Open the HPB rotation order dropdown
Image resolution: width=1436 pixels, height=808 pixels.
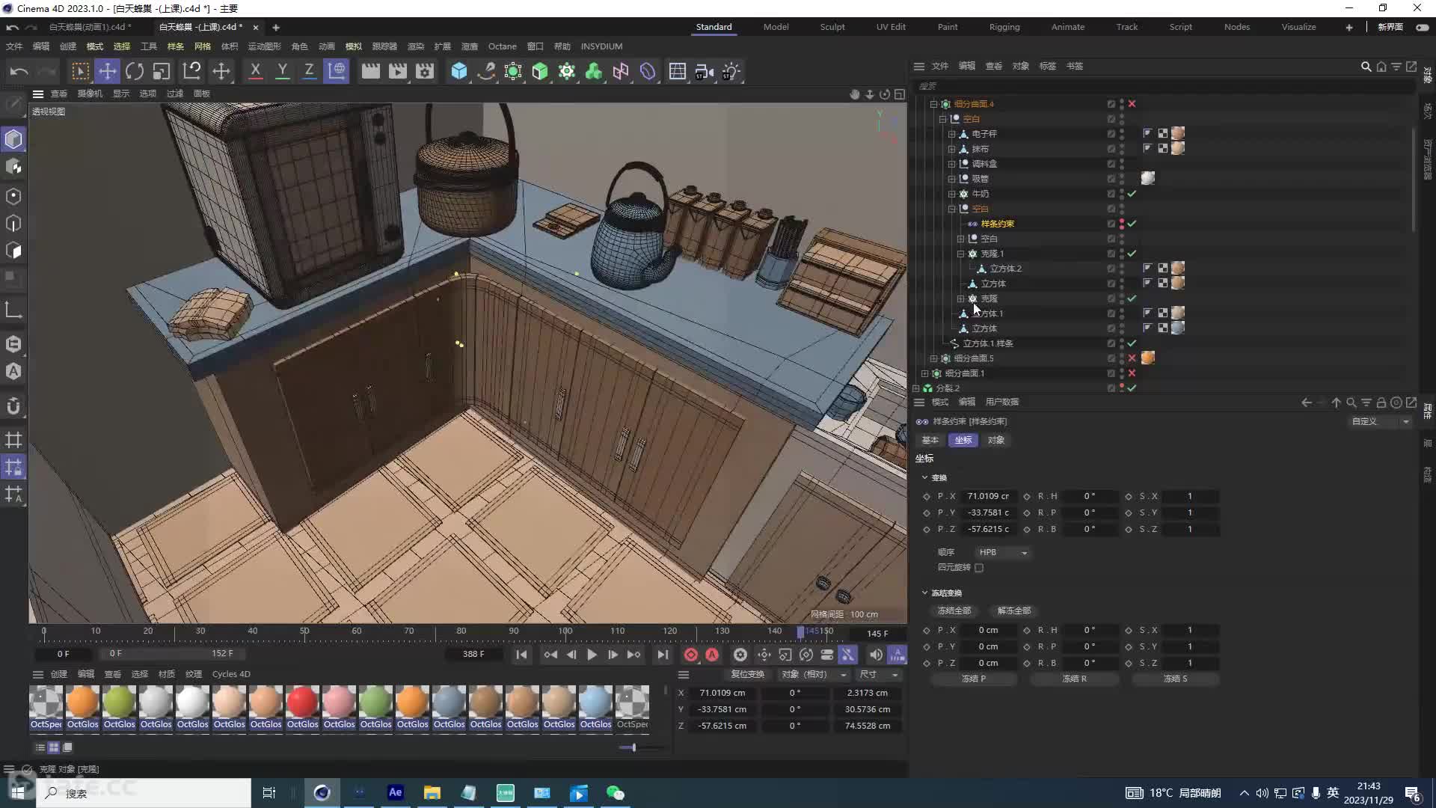[x=1002, y=552]
